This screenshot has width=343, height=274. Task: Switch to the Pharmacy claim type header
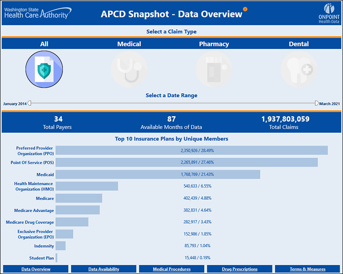[x=214, y=44]
